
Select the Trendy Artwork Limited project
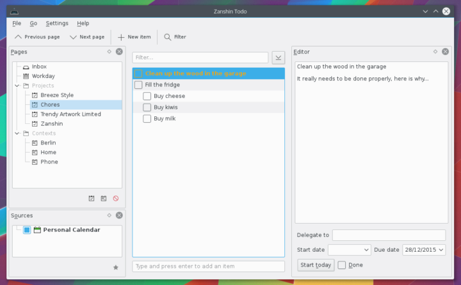point(70,114)
